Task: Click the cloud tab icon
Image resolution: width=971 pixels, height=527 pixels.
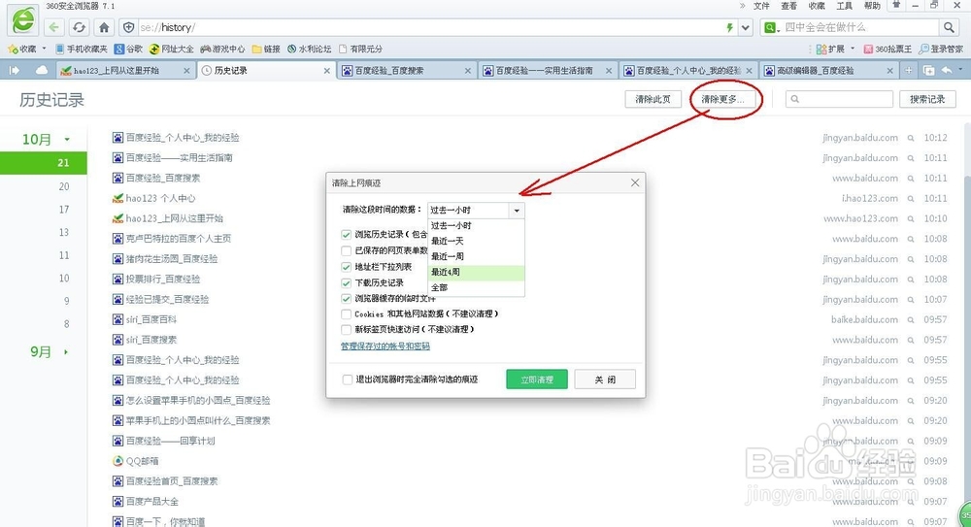Action: click(42, 71)
